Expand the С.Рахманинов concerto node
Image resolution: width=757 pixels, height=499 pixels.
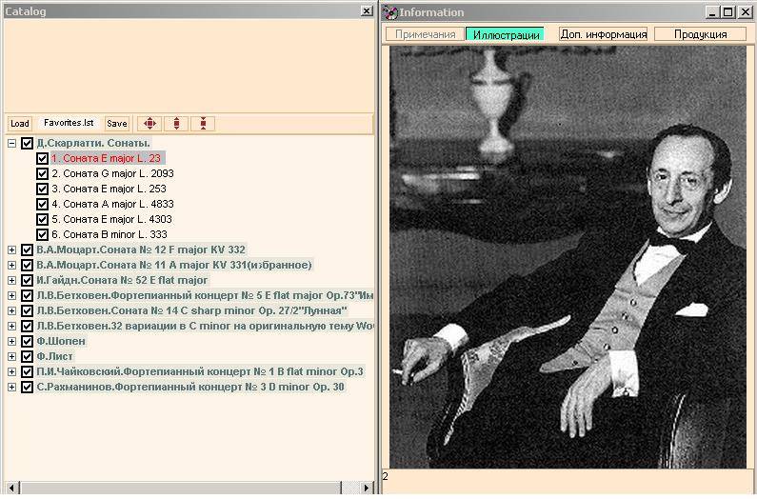pyautogui.click(x=11, y=387)
